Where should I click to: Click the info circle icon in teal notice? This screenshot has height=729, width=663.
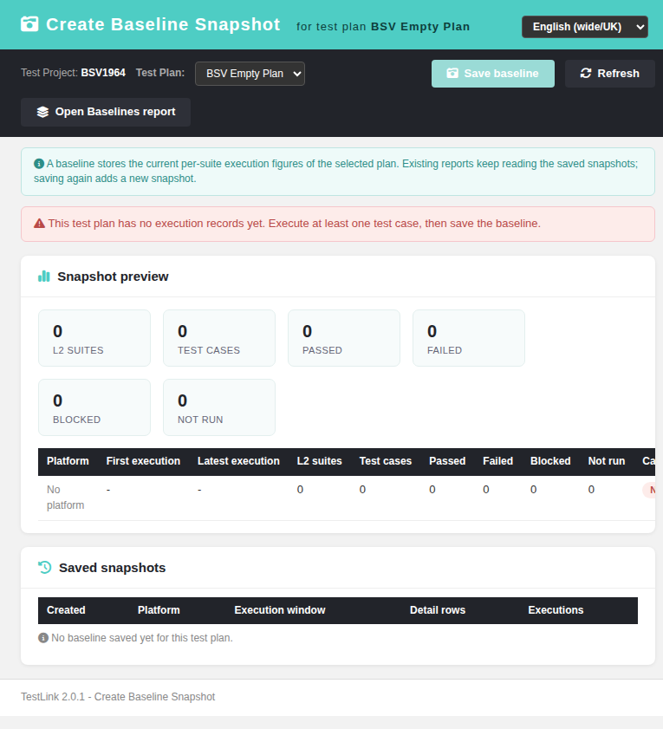pos(39,164)
